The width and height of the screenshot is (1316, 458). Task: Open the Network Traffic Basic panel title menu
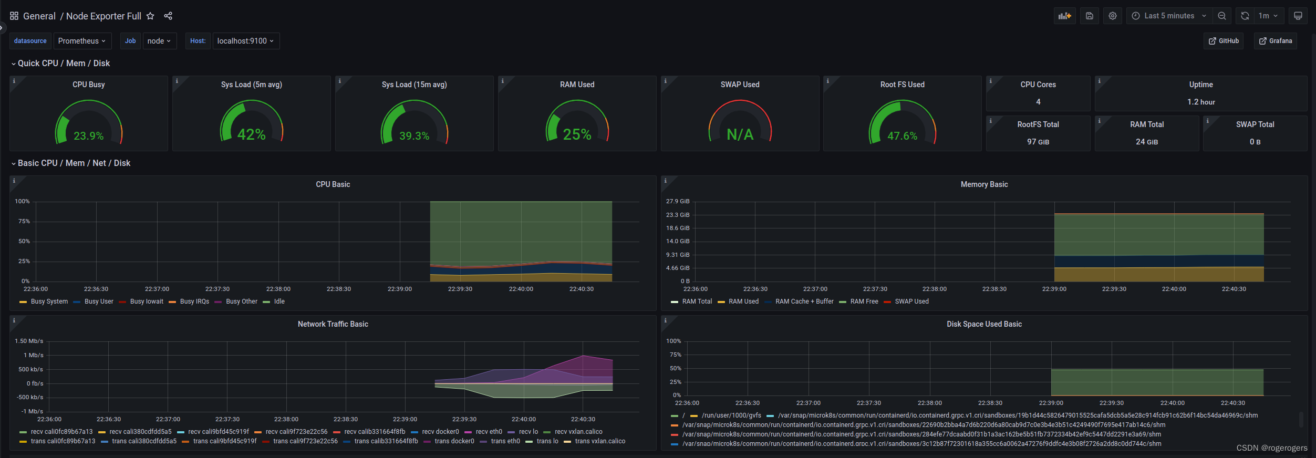pyautogui.click(x=333, y=324)
